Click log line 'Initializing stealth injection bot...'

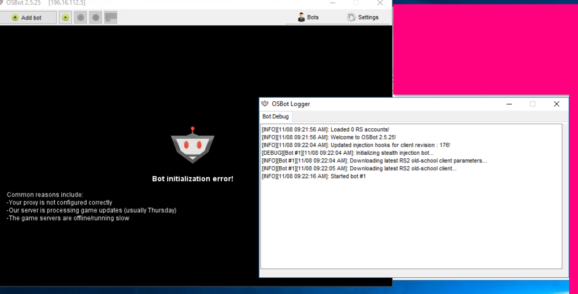347,153
